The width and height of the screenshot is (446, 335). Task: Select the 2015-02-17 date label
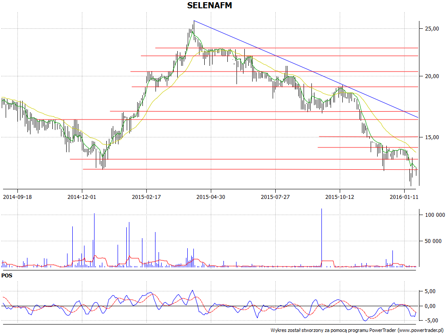tap(146, 197)
